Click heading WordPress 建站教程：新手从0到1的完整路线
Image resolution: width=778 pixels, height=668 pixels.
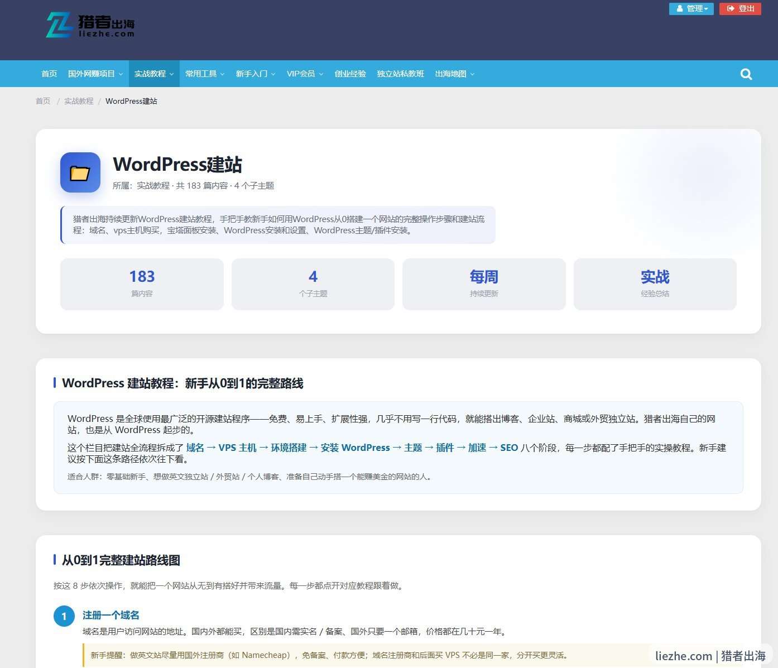click(183, 383)
